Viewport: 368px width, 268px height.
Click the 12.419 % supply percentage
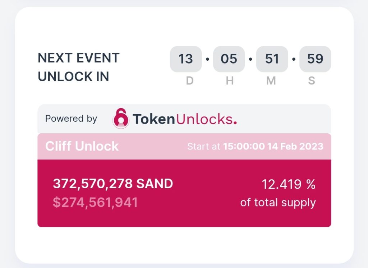pyautogui.click(x=289, y=184)
